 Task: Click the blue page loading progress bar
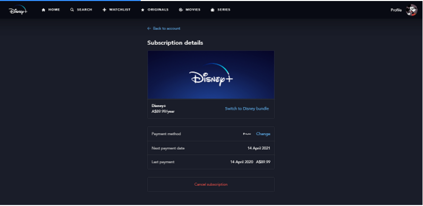70,0
